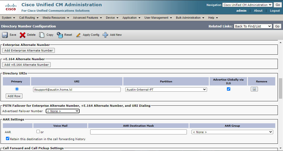The height and width of the screenshot is (151, 283).
Task: Click the URI field containing itsupport@austin.home.lcl
Action: click(77, 90)
